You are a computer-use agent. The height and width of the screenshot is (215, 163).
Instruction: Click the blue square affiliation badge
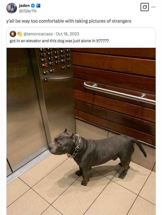pos(38,6)
